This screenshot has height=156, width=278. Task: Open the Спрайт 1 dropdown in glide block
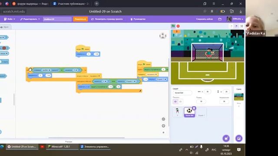pos(161,79)
